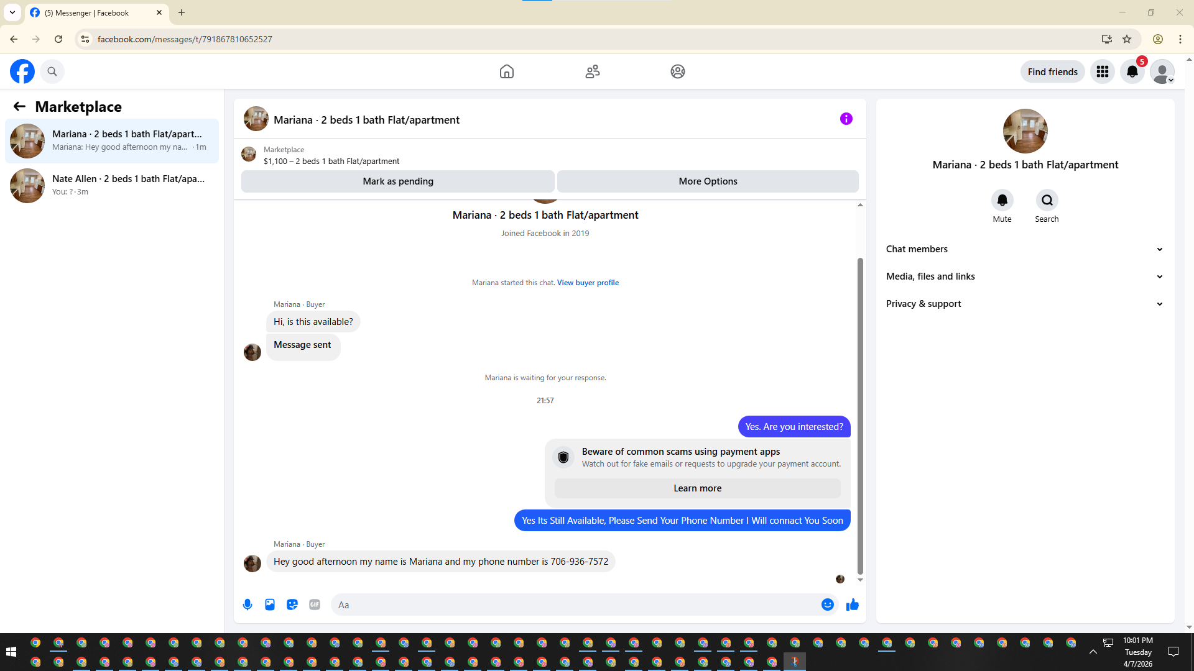1194x671 pixels.
Task: Open Facebook search magnifier
Action: click(x=52, y=71)
